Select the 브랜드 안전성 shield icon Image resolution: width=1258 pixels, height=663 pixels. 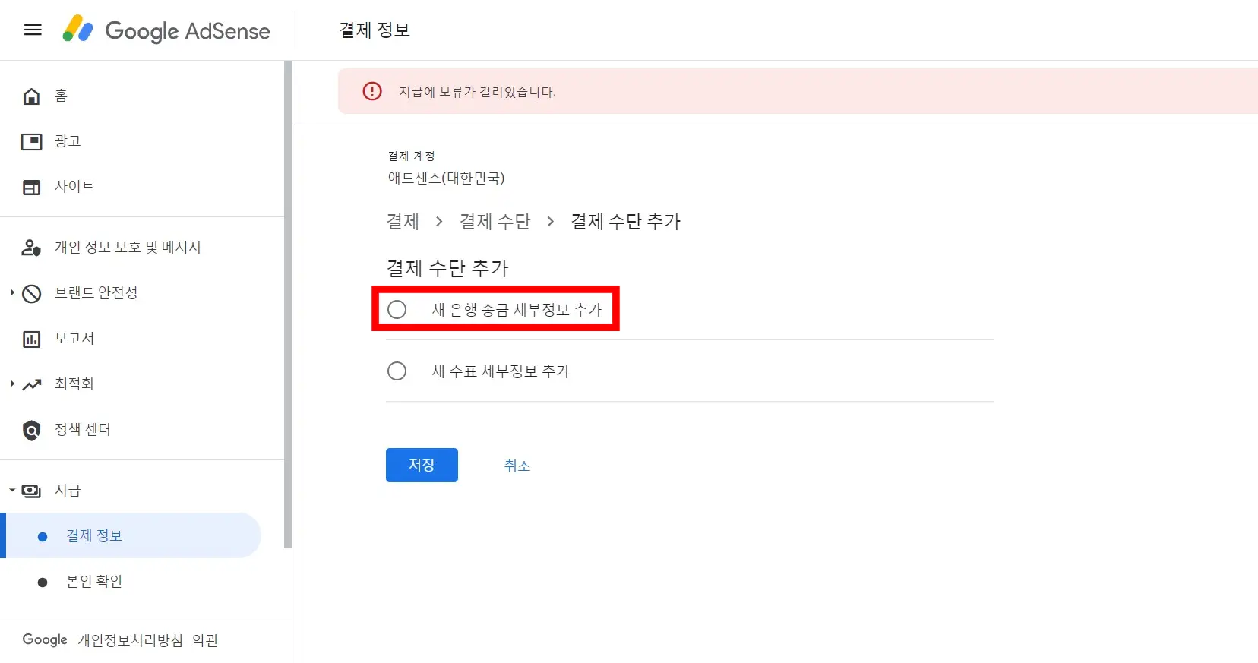[31, 294]
